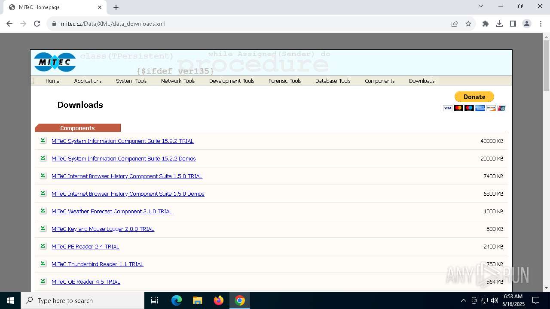Launch Firefox from the taskbar

[x=219, y=300]
